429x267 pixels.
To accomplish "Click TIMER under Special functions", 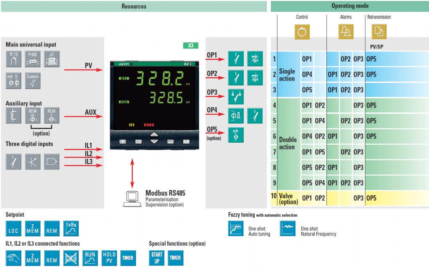I will pyautogui.click(x=176, y=258).
